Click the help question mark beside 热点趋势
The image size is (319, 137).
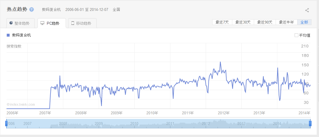[x=32, y=9]
